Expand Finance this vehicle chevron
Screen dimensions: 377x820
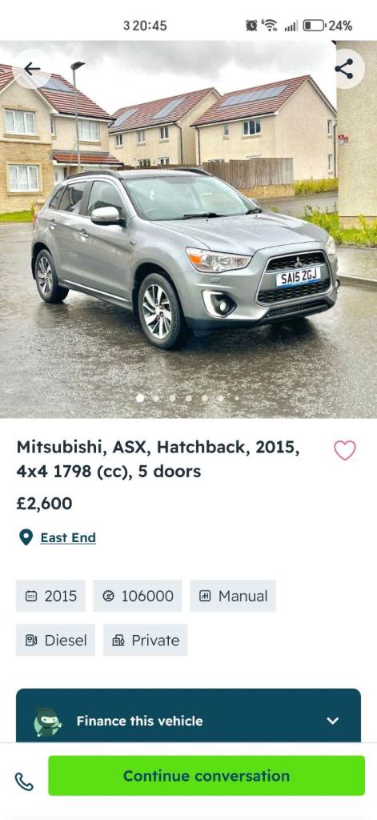[x=332, y=721]
